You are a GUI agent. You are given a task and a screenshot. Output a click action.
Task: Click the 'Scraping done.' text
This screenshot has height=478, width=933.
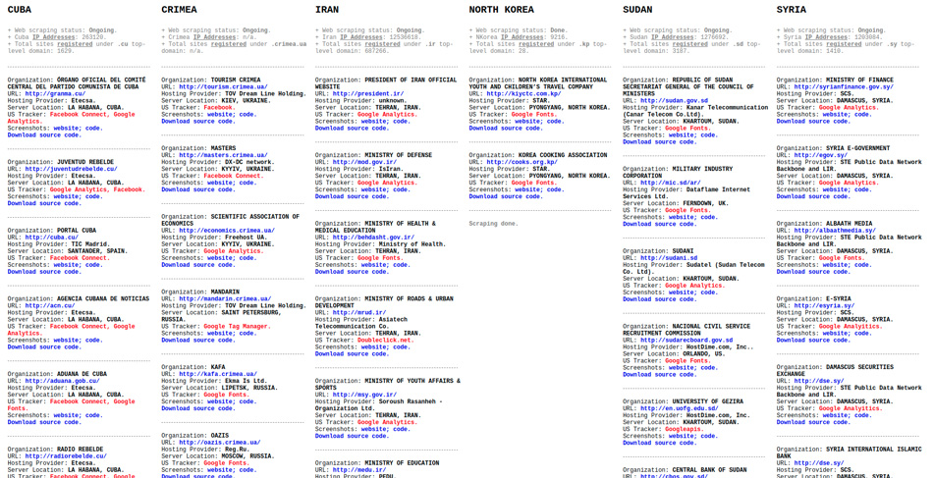[x=493, y=224]
